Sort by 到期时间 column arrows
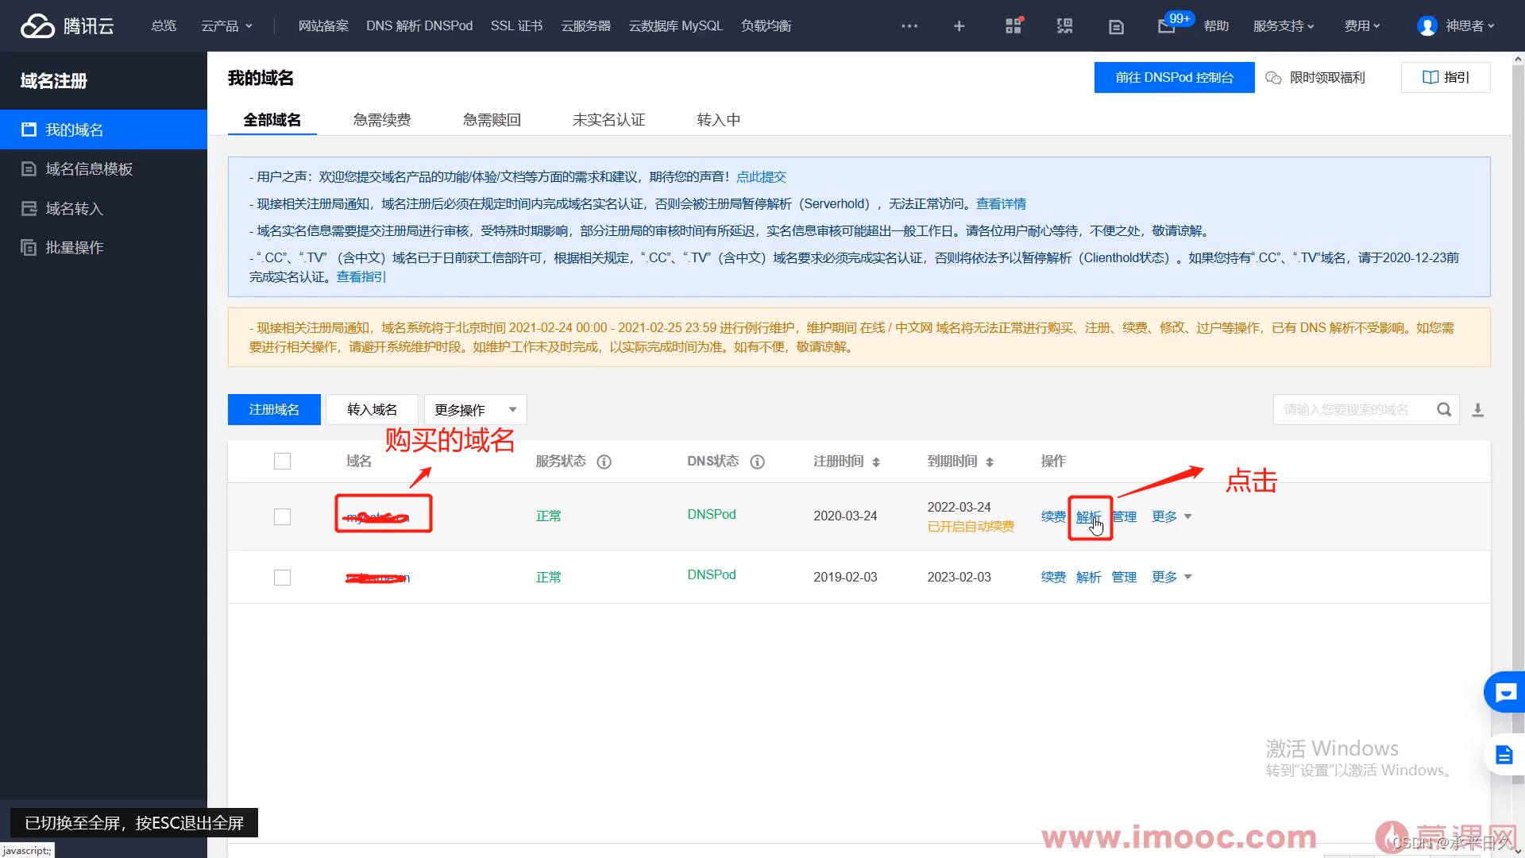The height and width of the screenshot is (858, 1525). coord(990,462)
